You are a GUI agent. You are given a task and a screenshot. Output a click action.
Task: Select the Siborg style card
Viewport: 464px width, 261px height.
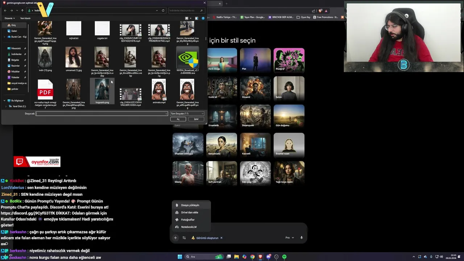[x=188, y=173]
